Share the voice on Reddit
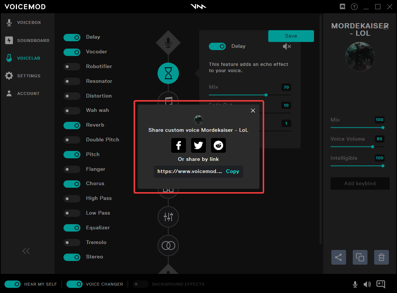Screen dimensions: 397x293 tap(218, 145)
